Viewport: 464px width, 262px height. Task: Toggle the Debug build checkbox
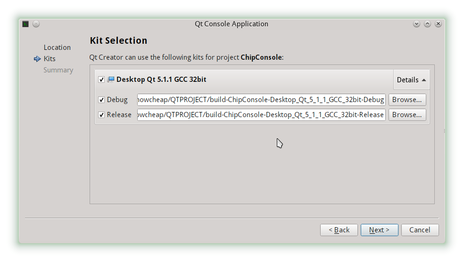point(101,100)
